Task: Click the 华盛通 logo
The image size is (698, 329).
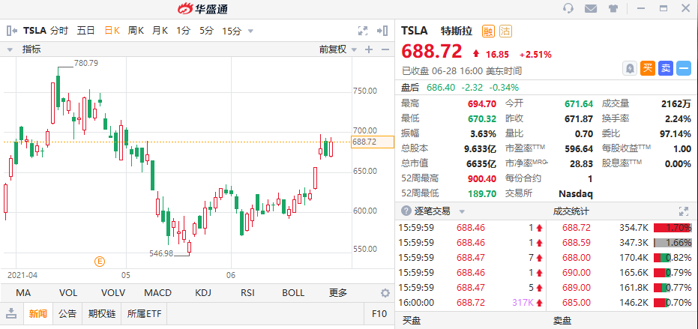Action: [x=202, y=8]
